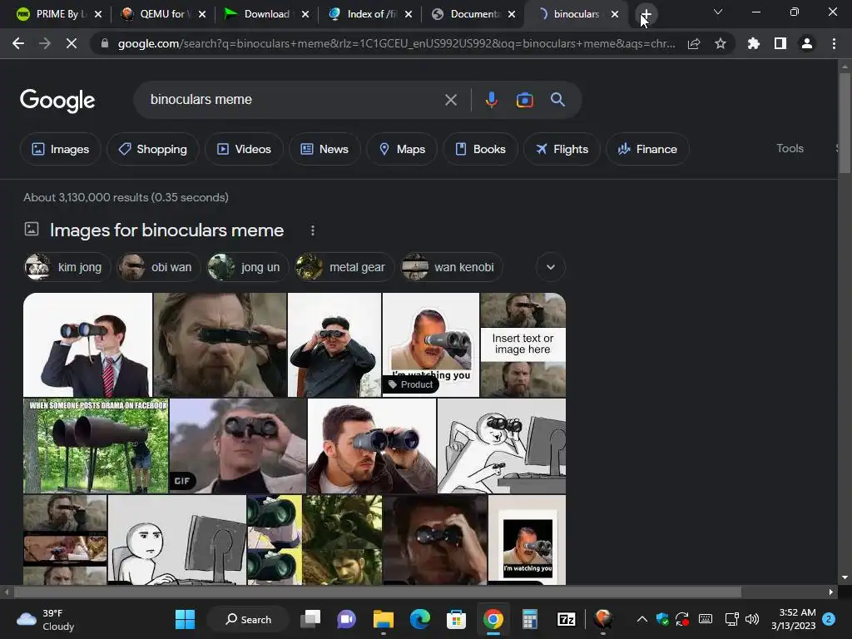Switch to Download tab
Screen dimensions: 852x639
click(266, 14)
